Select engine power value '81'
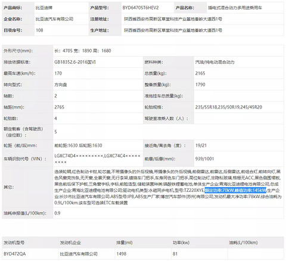286x261 pixels. [175, 254]
